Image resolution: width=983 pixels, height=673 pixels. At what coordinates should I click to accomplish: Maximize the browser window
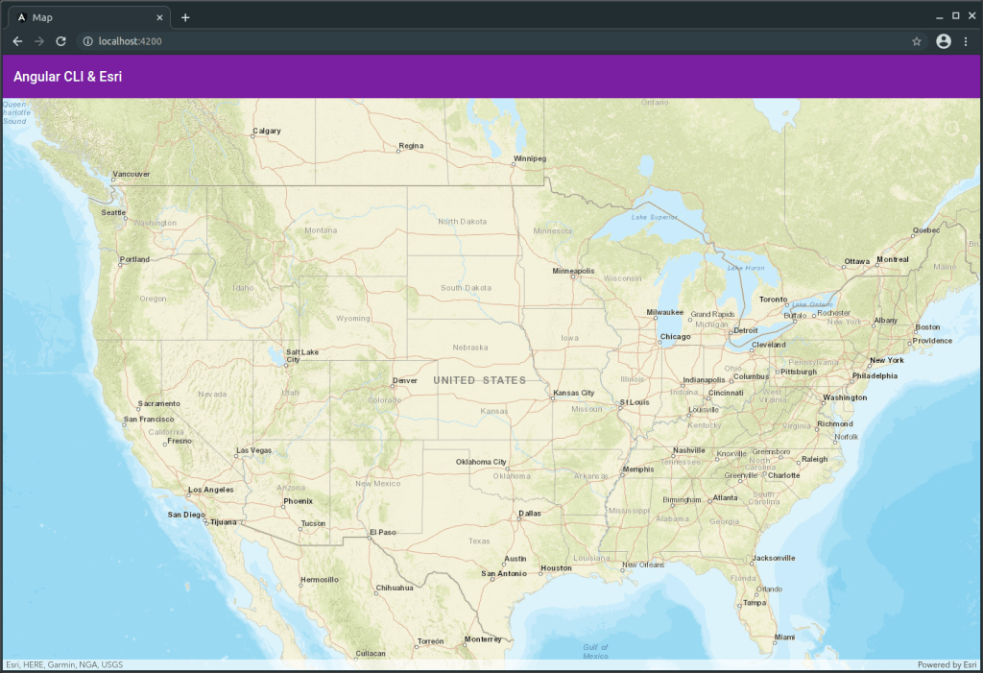tap(955, 16)
